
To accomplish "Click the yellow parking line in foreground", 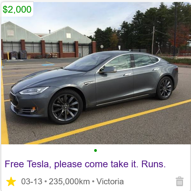I will (108, 122).
